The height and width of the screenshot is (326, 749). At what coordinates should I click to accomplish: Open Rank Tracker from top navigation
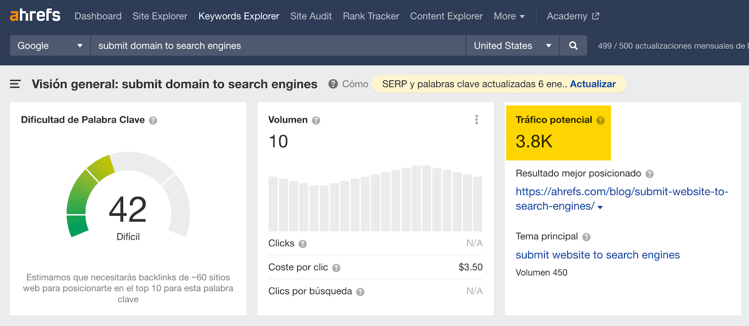tap(371, 16)
